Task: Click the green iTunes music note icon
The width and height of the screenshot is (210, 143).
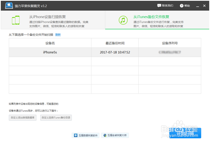Action: point(123,20)
